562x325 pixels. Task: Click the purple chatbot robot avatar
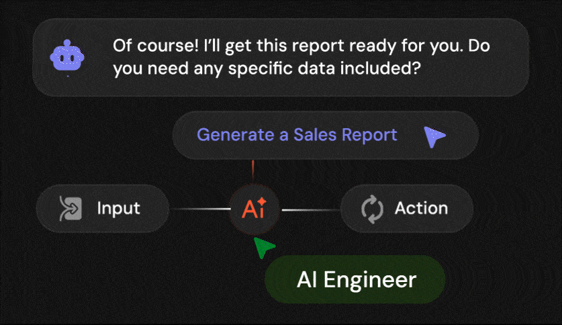(68, 56)
